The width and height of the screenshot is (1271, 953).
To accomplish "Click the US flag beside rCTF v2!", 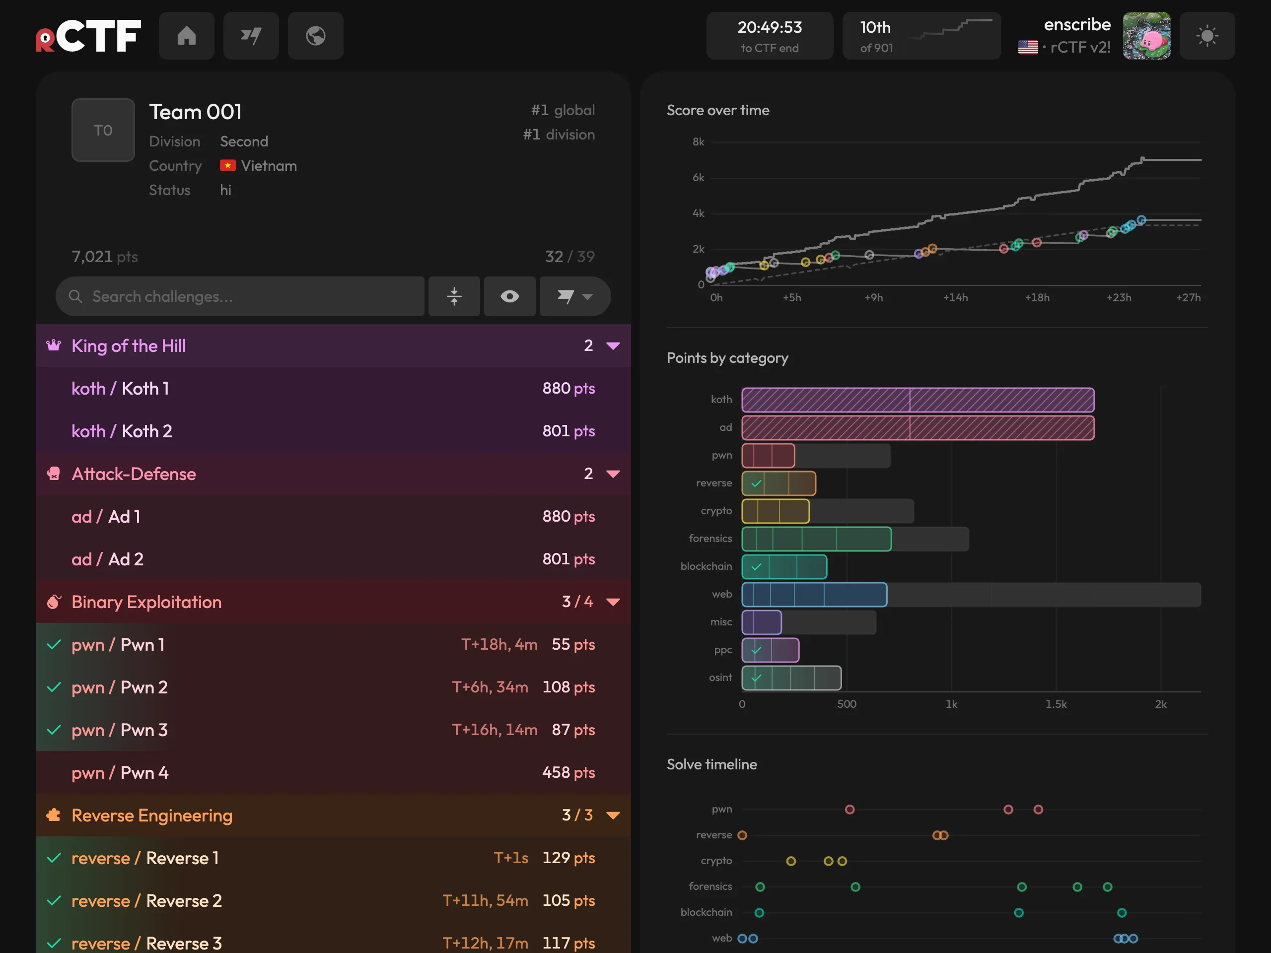I will pos(1028,47).
